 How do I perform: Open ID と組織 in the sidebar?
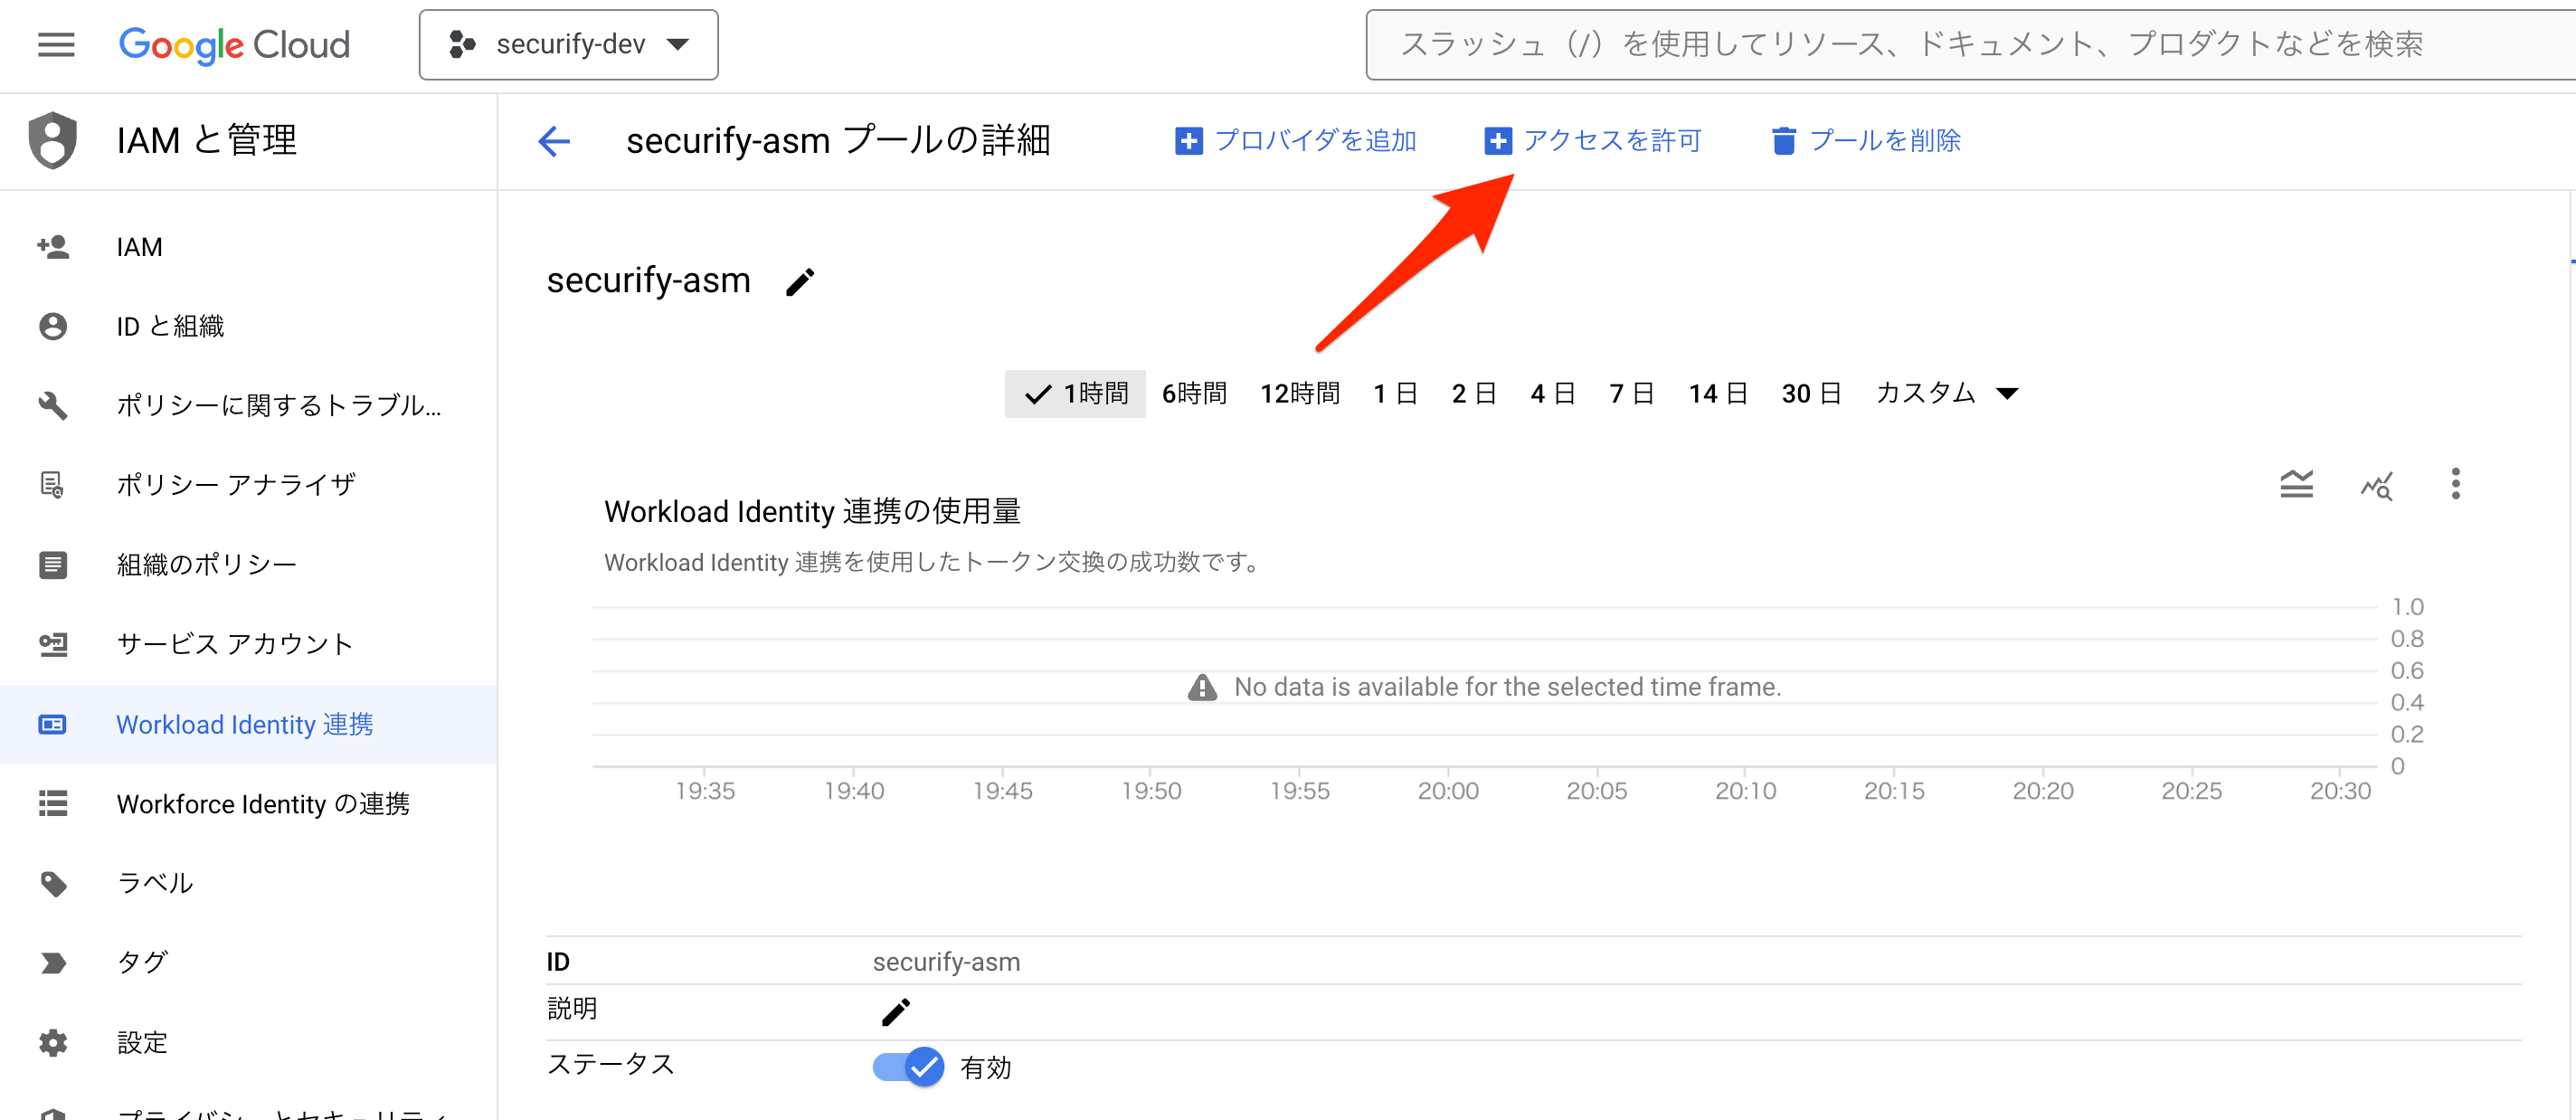[248, 326]
